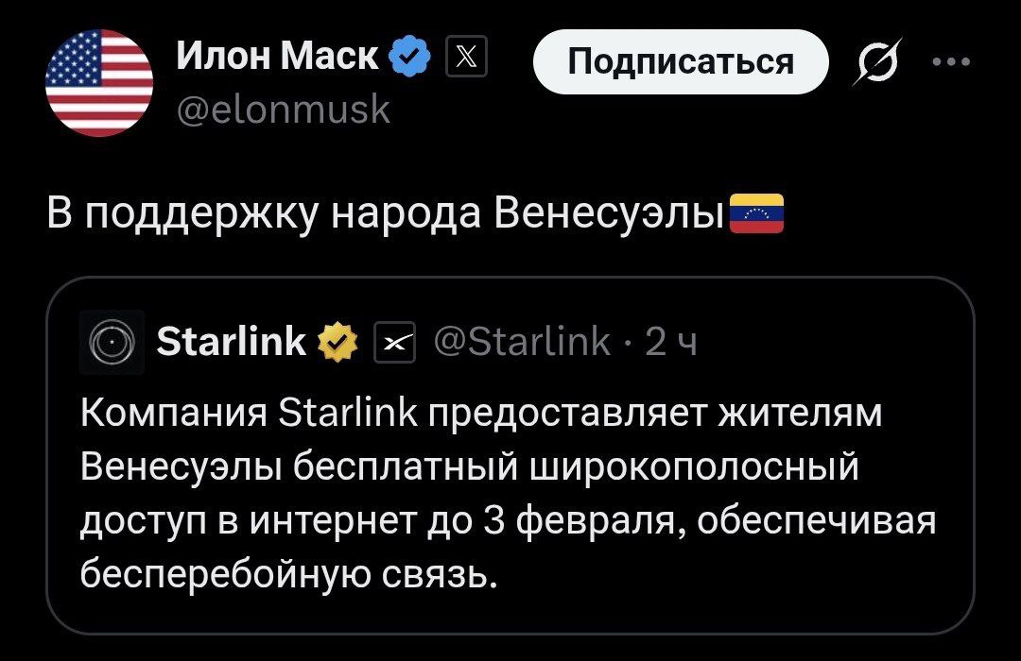The height and width of the screenshot is (661, 1021).
Task: Click the Venezuela flag emoji in the post
Action: pos(757,214)
